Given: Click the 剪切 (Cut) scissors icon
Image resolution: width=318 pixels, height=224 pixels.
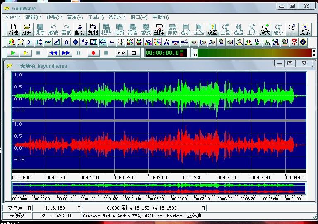Looking at the screenshot, I should 79,29.
